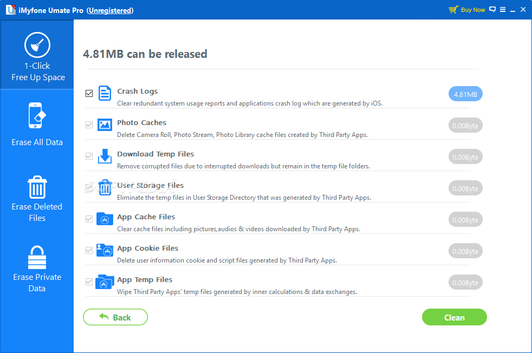
Task: Toggle the User Storage Files checkbox
Action: pos(89,187)
